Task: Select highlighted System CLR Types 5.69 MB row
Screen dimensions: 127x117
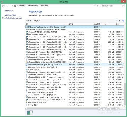Action: point(75,64)
